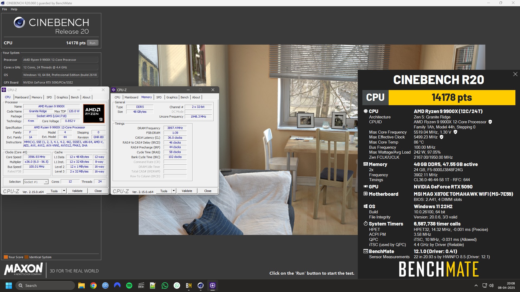This screenshot has width=520, height=292.
Task: Click the Uncore Frequency value 1948.3 MHz
Action: click(x=198, y=117)
